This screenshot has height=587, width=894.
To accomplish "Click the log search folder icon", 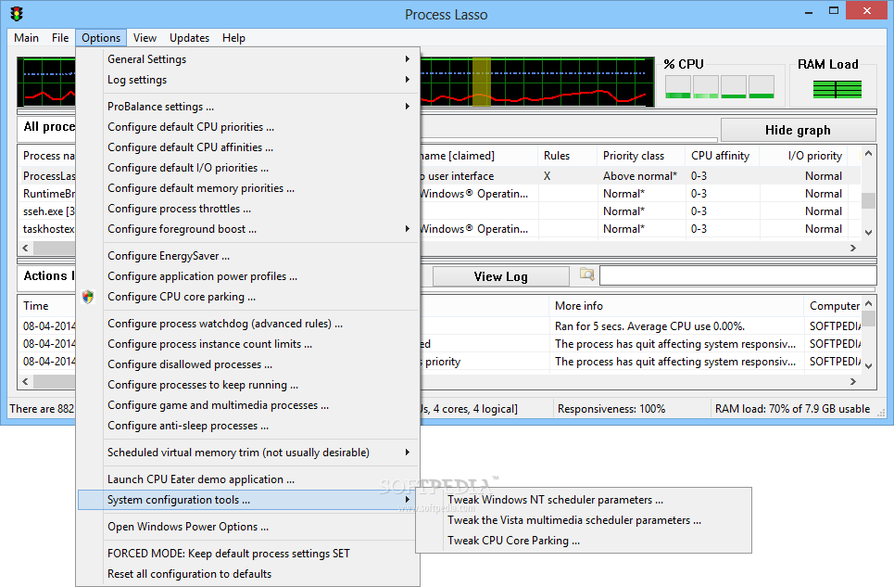I will point(586,274).
